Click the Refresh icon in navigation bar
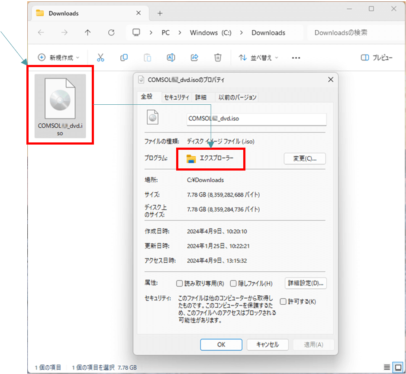 pos(111,32)
